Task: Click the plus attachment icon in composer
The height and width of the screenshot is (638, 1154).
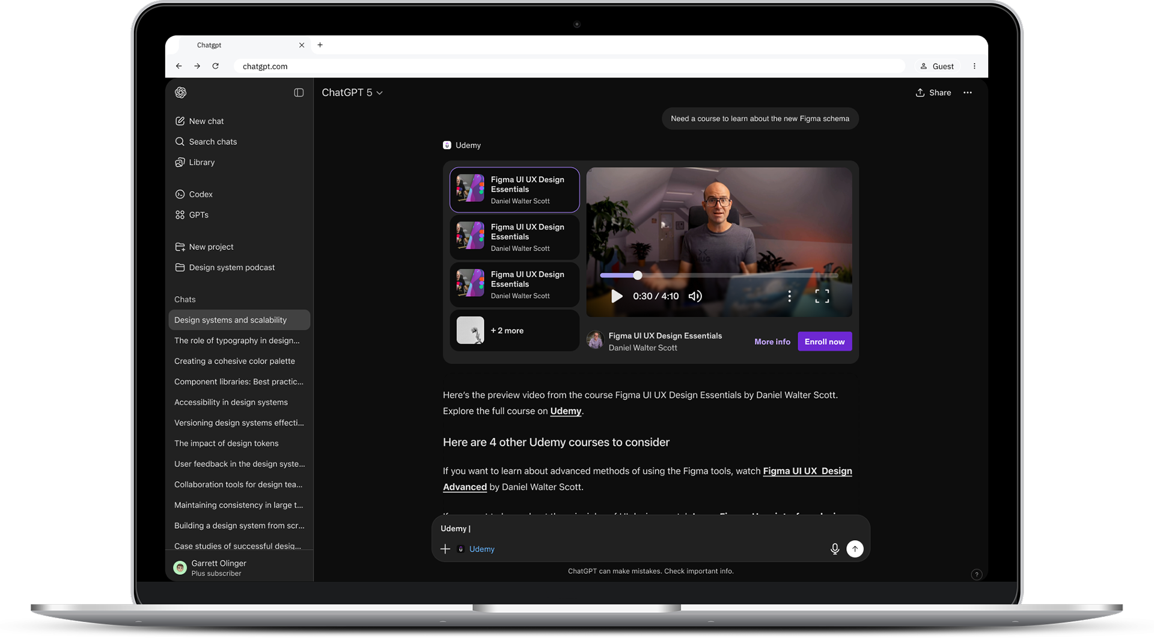Action: pos(445,549)
